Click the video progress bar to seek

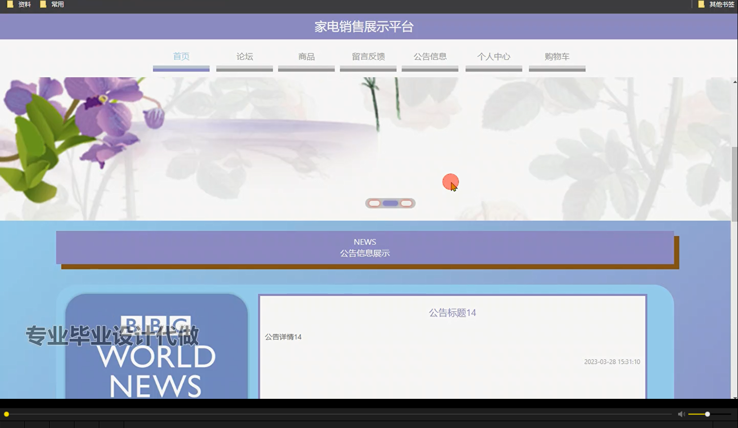pyautogui.click(x=341, y=414)
